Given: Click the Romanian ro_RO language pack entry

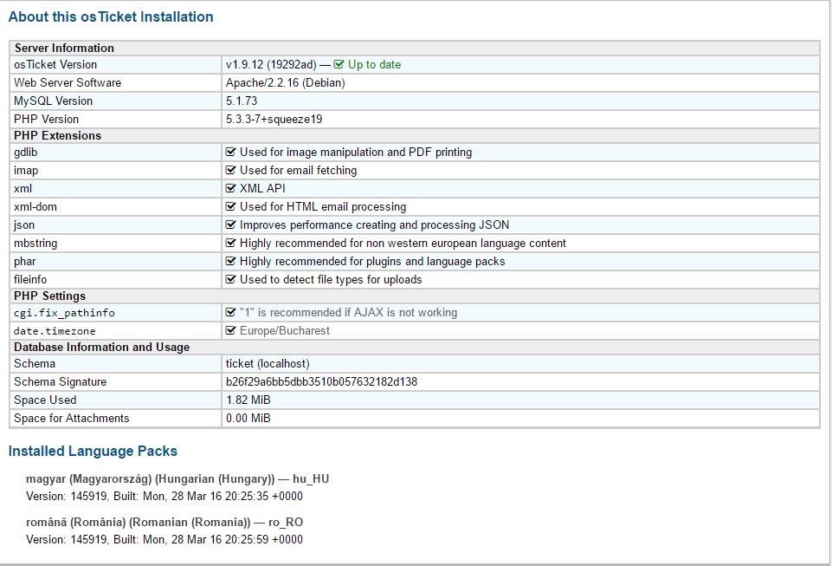Looking at the screenshot, I should click(164, 522).
